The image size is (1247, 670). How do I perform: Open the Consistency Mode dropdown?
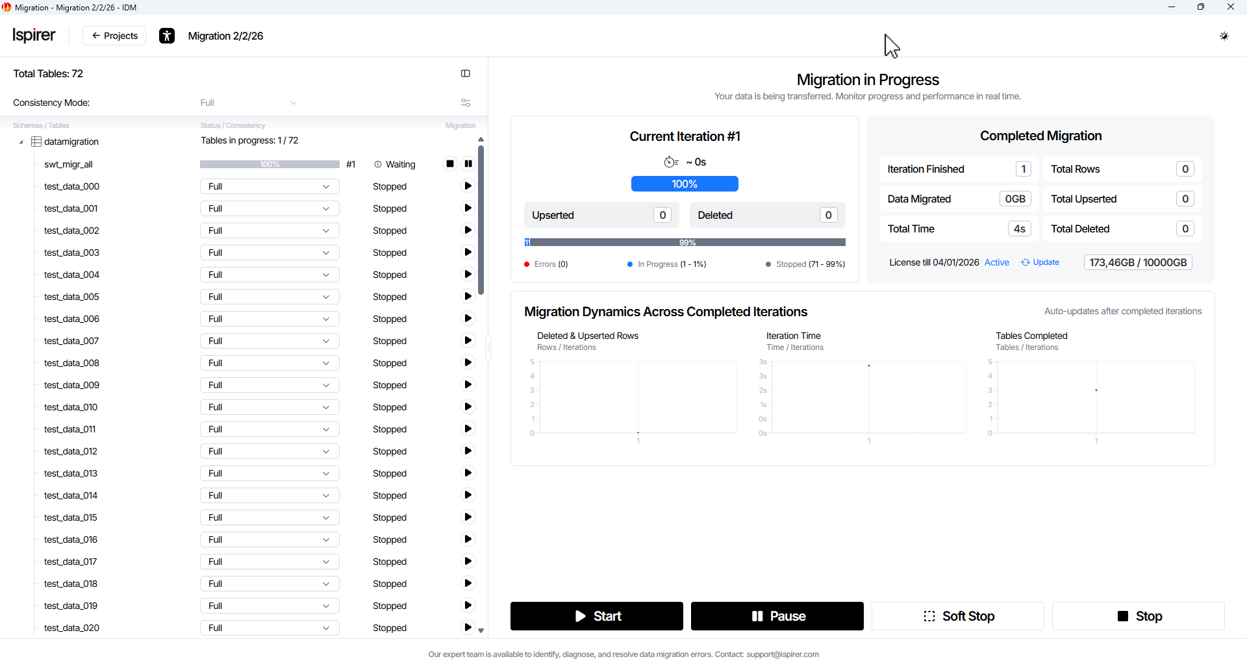(x=248, y=103)
